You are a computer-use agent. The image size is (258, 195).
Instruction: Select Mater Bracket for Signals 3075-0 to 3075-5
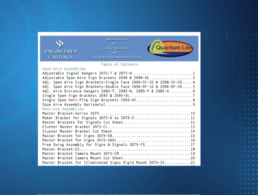[x=119, y=118]
